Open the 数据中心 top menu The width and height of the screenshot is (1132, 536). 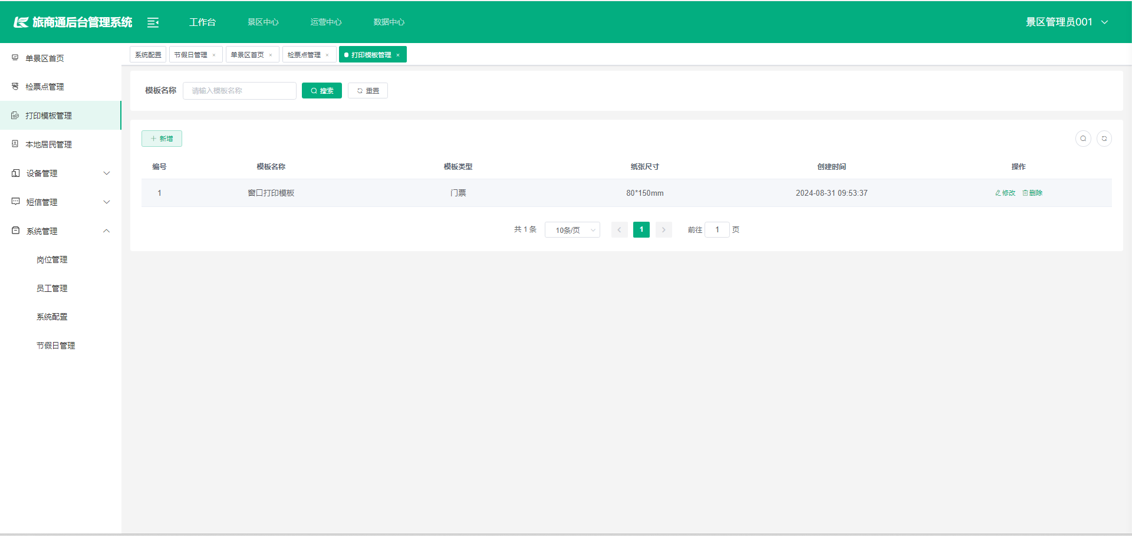[389, 22]
